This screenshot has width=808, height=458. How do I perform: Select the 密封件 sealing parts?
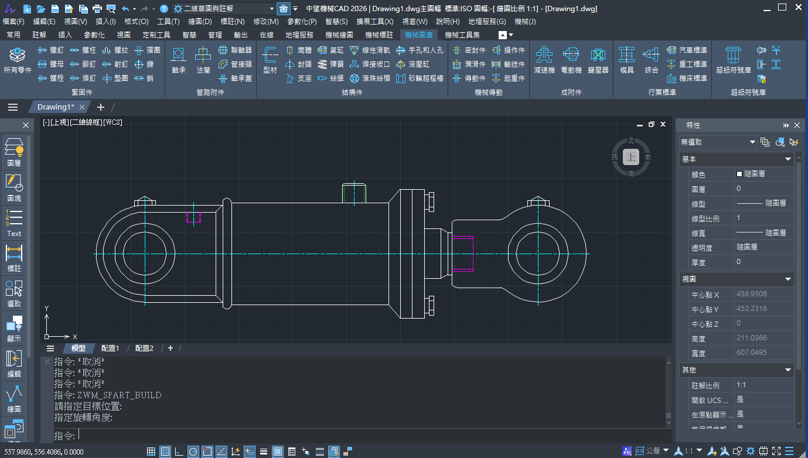(x=469, y=50)
